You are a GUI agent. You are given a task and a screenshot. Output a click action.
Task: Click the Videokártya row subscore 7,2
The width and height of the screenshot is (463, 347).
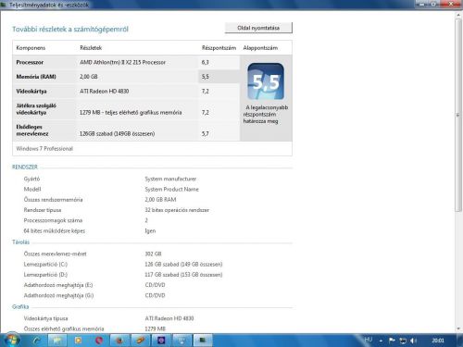[x=206, y=92]
